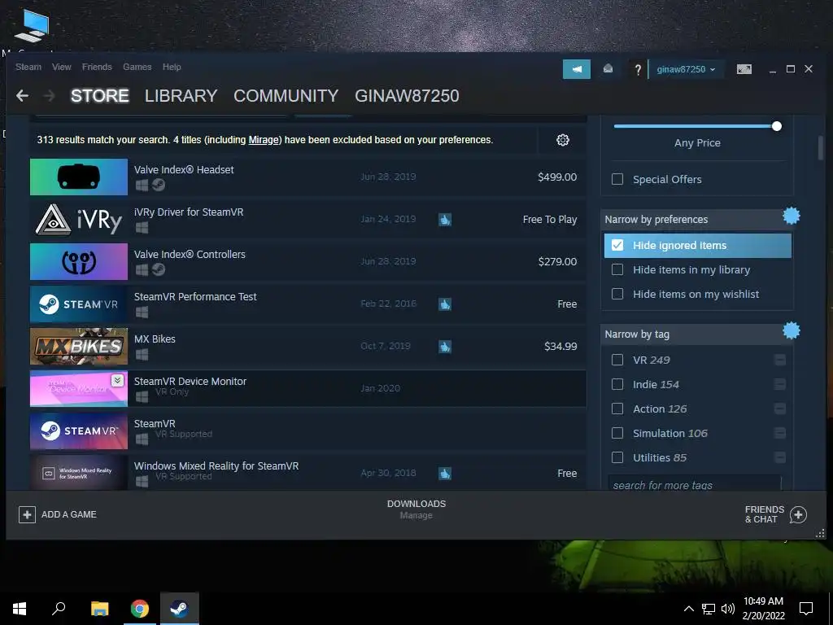Viewport: 833px width, 625px height.
Task: Exclude Utilities tag with minus icon
Action: [x=780, y=457]
